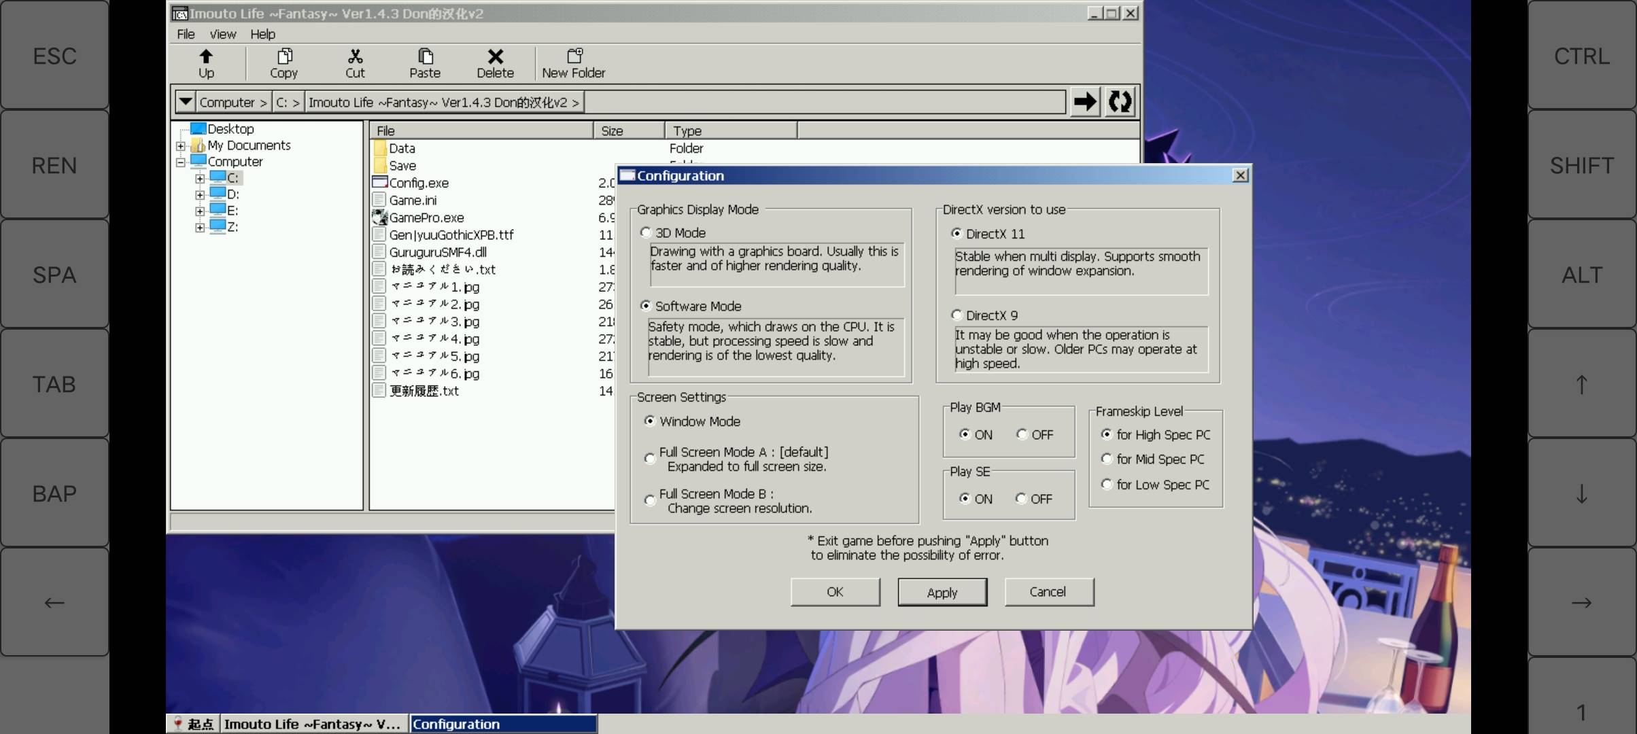Image resolution: width=1637 pixels, height=734 pixels.
Task: Expand the D: drive tree item
Action: tap(201, 194)
